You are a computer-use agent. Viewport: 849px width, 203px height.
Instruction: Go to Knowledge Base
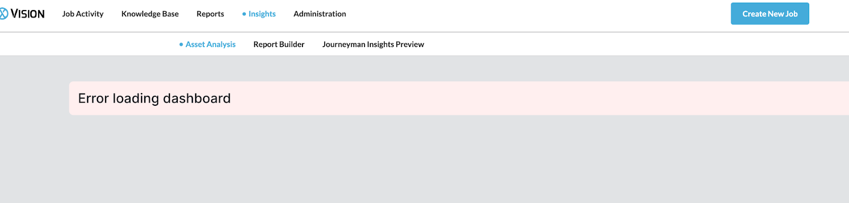coord(150,14)
